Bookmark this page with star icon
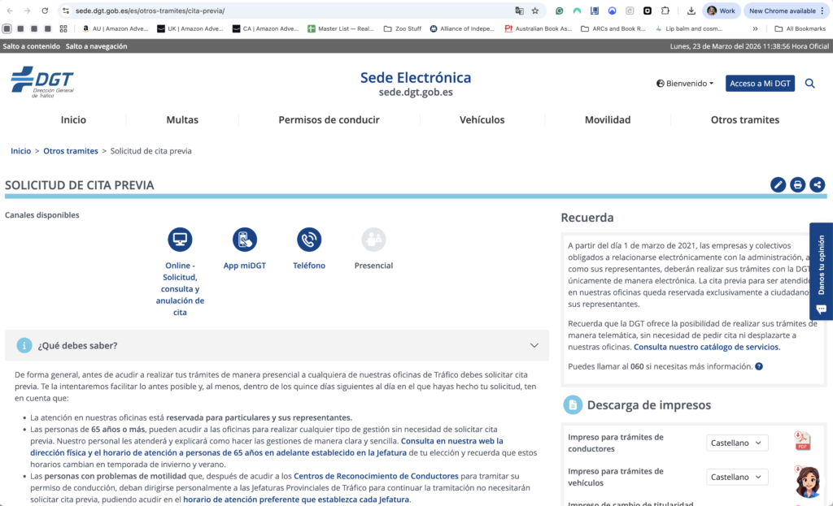The width and height of the screenshot is (833, 506). (x=535, y=11)
